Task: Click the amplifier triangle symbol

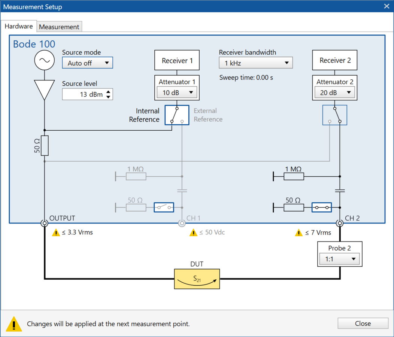Action: [x=45, y=90]
